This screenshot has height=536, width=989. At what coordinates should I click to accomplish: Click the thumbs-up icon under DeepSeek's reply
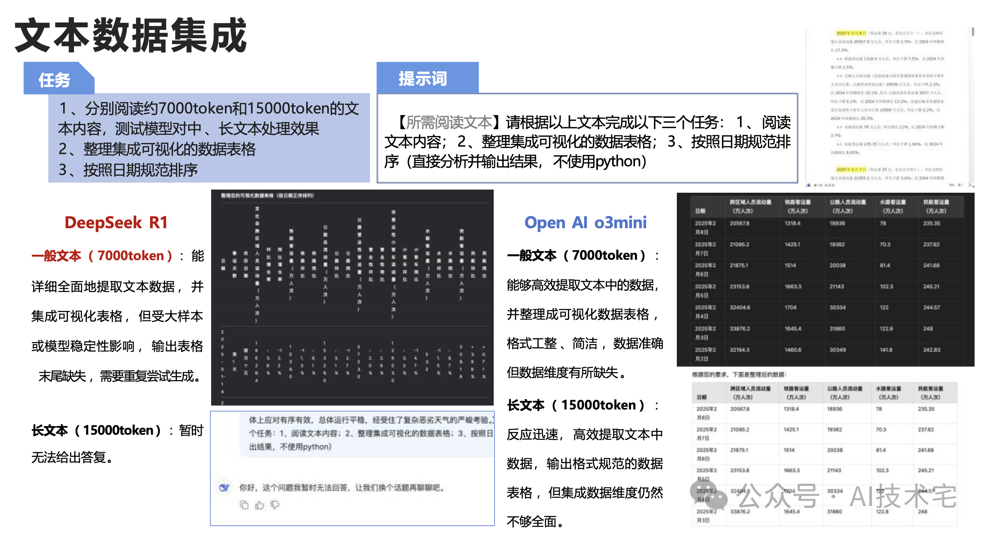coord(259,505)
